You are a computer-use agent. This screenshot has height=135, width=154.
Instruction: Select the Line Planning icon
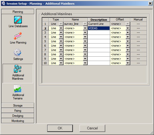click(x=18, y=36)
